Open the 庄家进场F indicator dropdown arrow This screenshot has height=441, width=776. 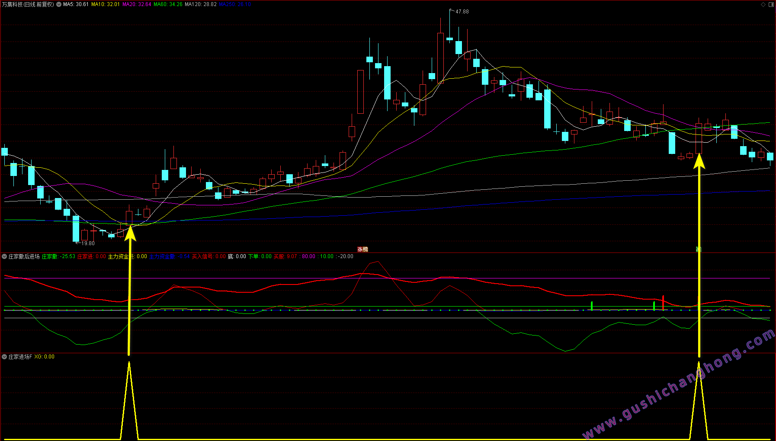coord(4,357)
